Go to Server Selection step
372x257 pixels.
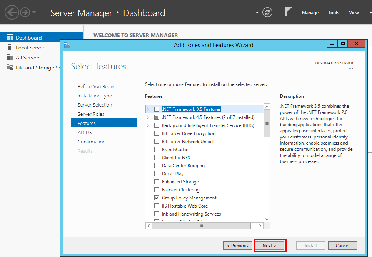pos(95,105)
